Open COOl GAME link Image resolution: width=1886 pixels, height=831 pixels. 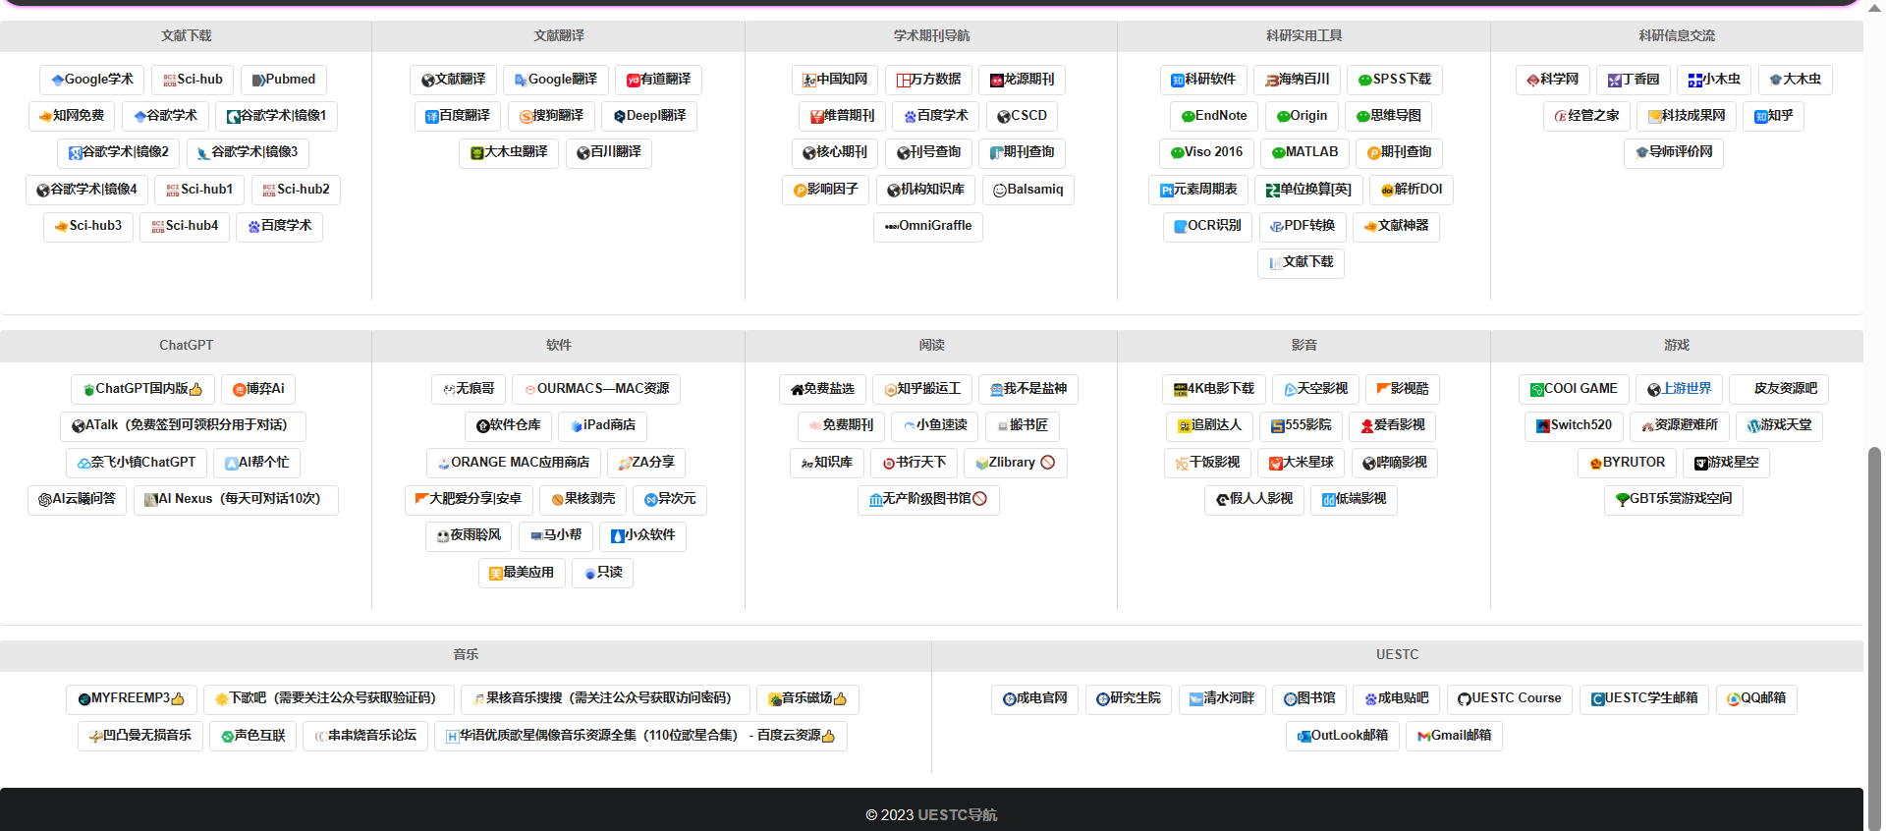(x=1574, y=389)
